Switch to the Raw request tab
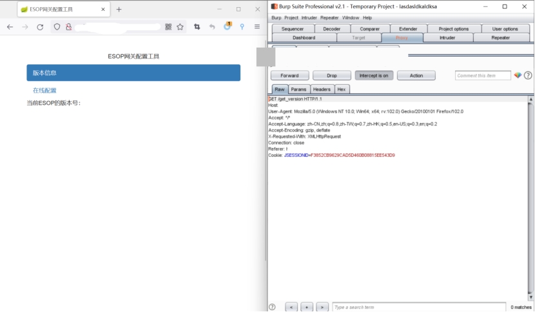The height and width of the screenshot is (312, 535). point(280,89)
